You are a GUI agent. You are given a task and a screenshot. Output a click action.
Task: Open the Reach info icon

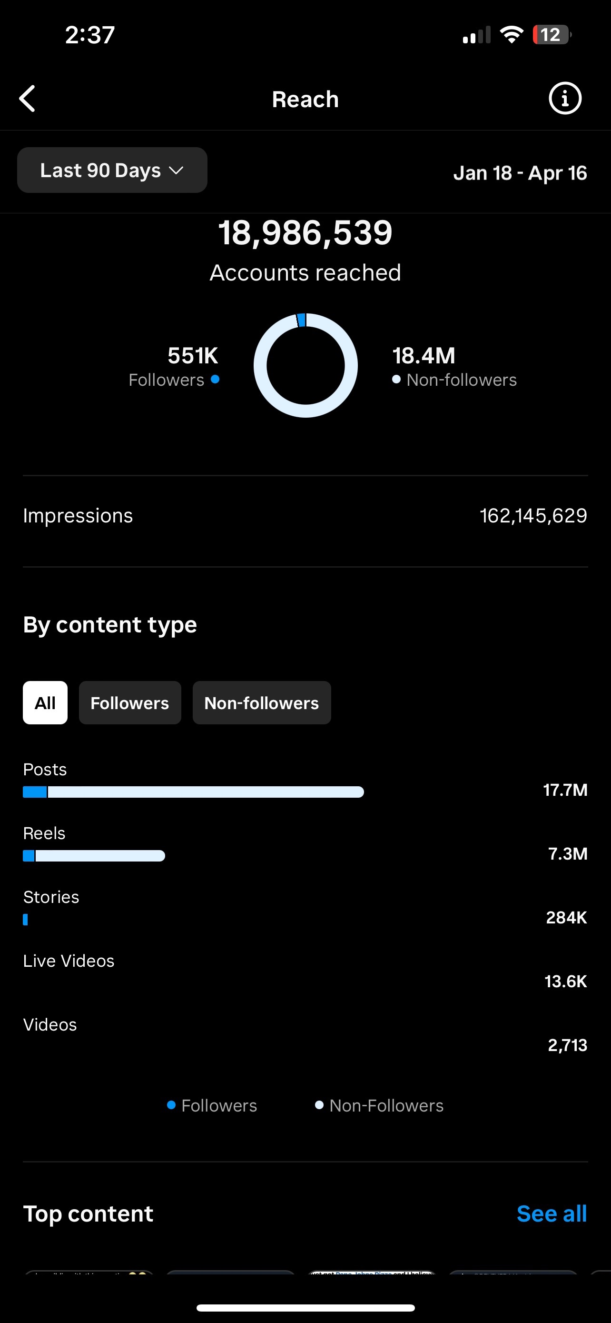(x=565, y=98)
